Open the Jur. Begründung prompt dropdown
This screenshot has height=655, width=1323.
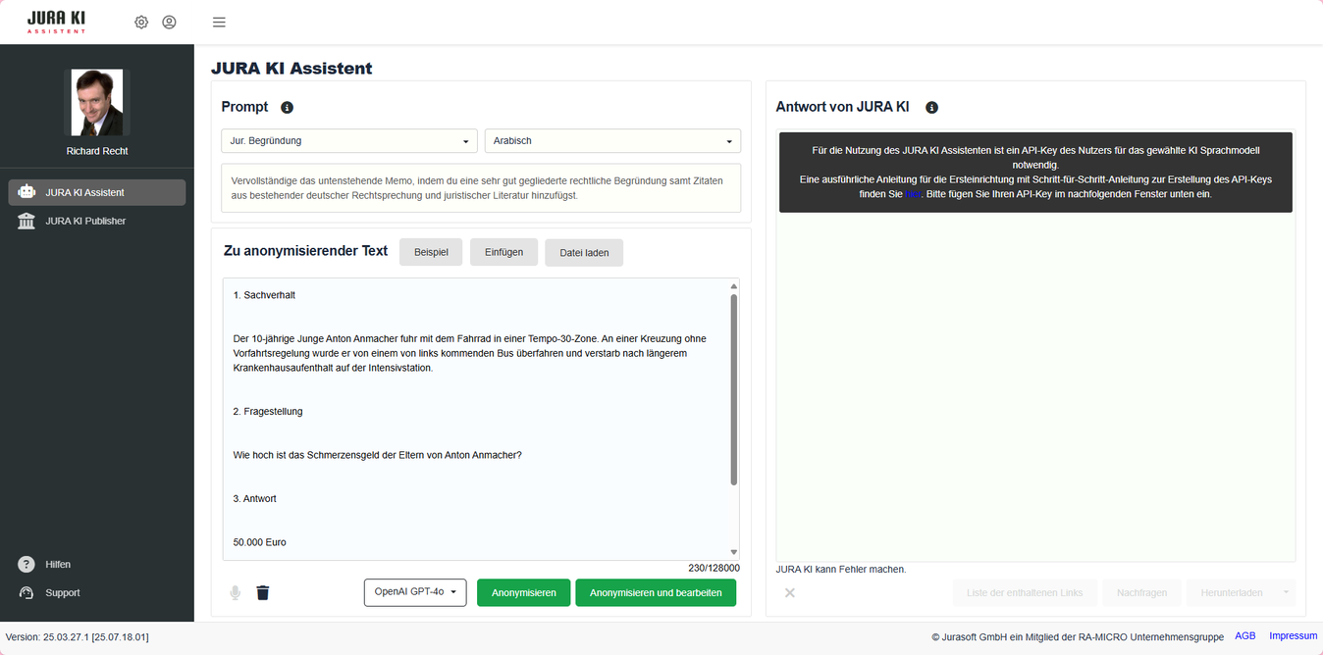point(348,141)
